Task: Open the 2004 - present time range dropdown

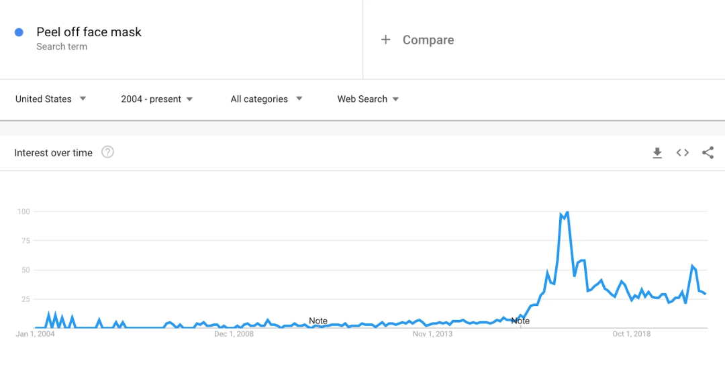Action: pos(156,99)
